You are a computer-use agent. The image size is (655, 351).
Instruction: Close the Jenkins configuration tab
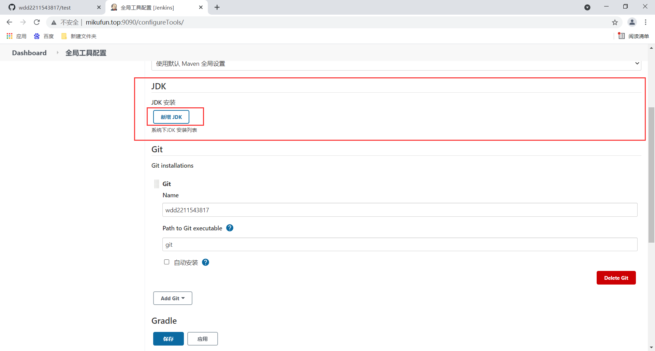coord(201,7)
